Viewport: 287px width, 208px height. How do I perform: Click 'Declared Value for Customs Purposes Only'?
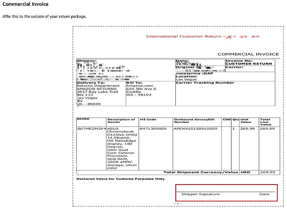[x=120, y=179]
